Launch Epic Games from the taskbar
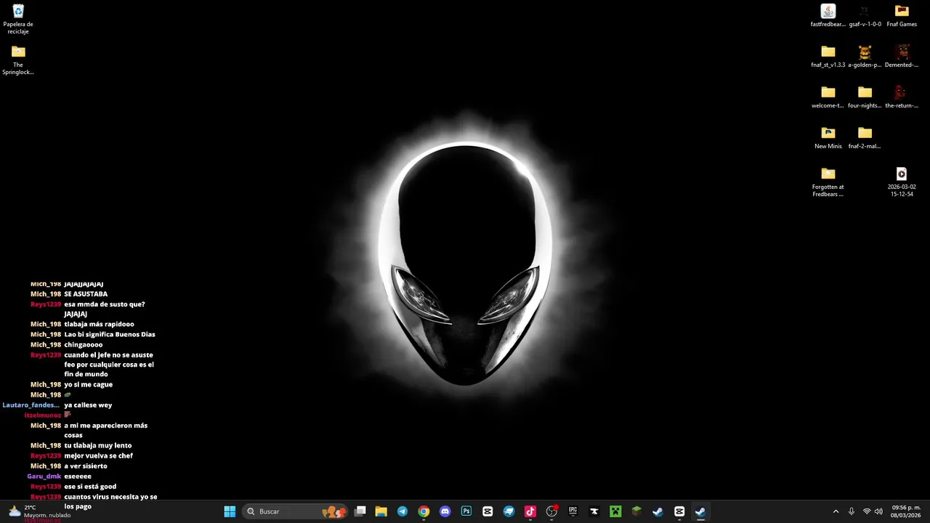This screenshot has width=930, height=523. click(x=573, y=511)
